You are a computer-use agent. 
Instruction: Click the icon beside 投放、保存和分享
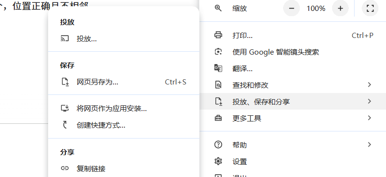(x=218, y=101)
